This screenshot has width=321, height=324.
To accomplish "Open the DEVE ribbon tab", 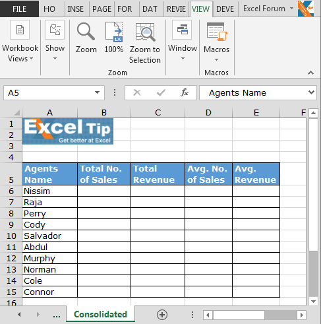I will (x=225, y=9).
